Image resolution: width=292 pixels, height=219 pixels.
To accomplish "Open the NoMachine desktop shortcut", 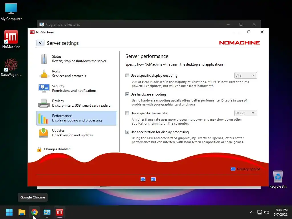I will click(x=11, y=39).
